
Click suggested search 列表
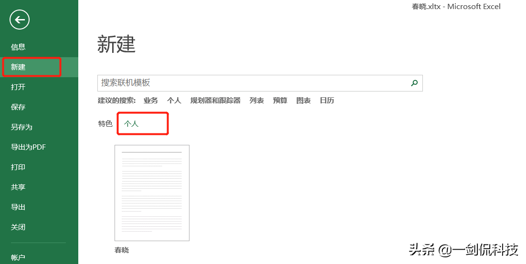(x=257, y=101)
